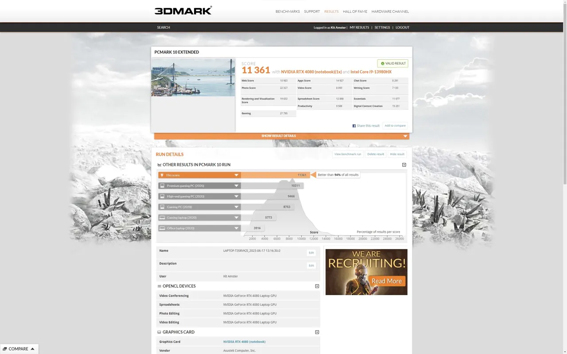Open the Hardware Channel menu
Viewport: 567px width, 354px height.
coord(390,12)
